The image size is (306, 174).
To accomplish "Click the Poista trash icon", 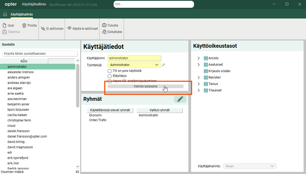I will (x=24, y=25).
